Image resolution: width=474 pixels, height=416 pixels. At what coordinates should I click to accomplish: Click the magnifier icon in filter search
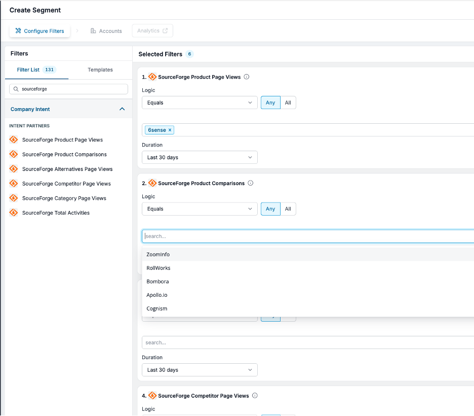tap(16, 89)
